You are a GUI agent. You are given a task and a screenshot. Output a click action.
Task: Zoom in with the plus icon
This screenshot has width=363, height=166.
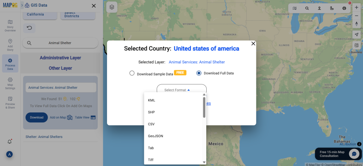pos(357,7)
